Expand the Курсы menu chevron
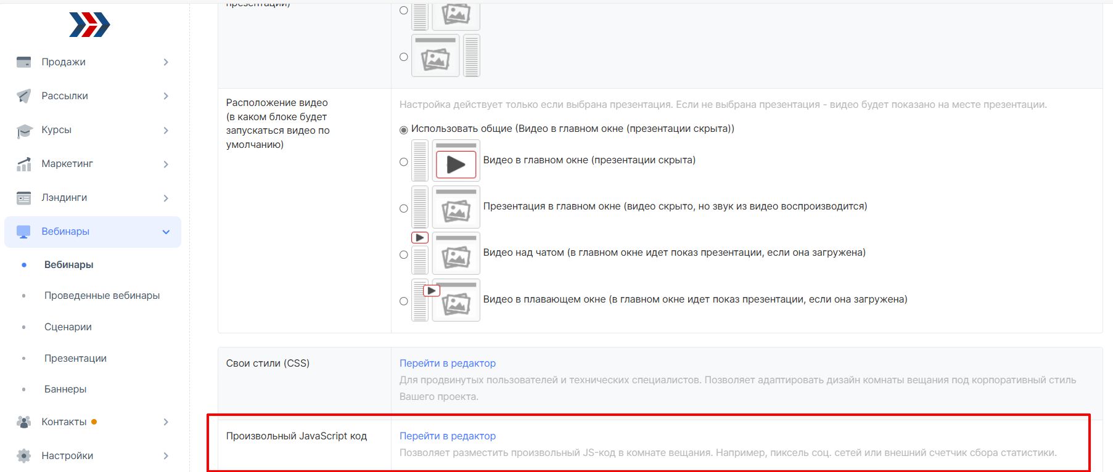 tap(166, 130)
